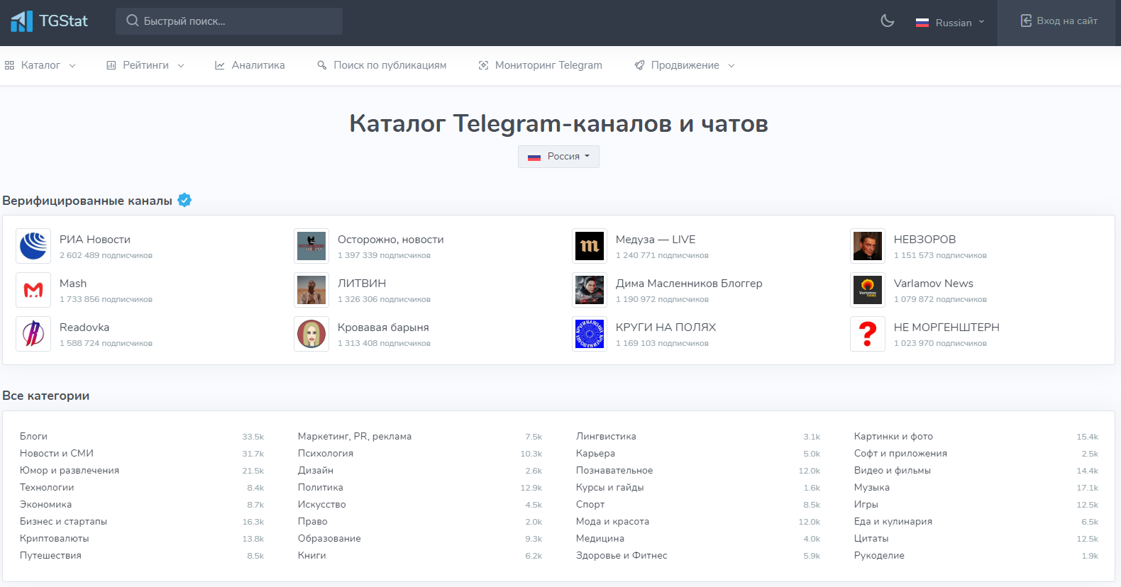Screen dimensions: 1121x587
Task: Select the Криптовалюты category
Action: 55,539
